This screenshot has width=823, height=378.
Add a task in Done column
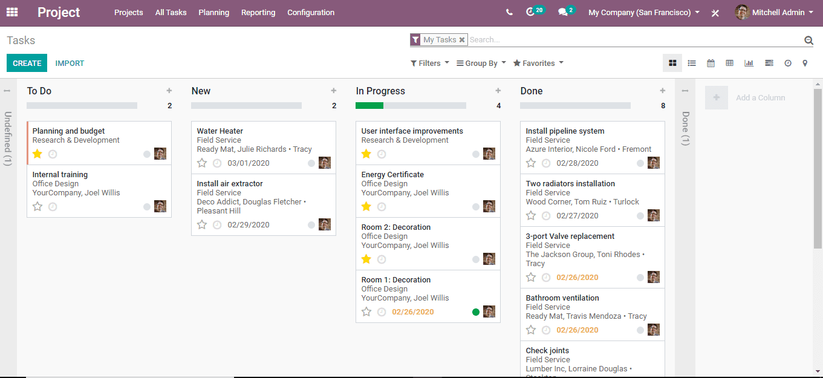pos(663,91)
